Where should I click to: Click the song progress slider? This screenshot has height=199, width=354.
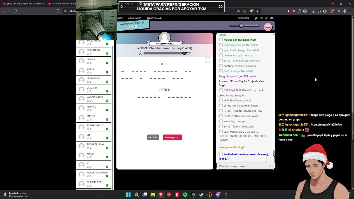167,53
